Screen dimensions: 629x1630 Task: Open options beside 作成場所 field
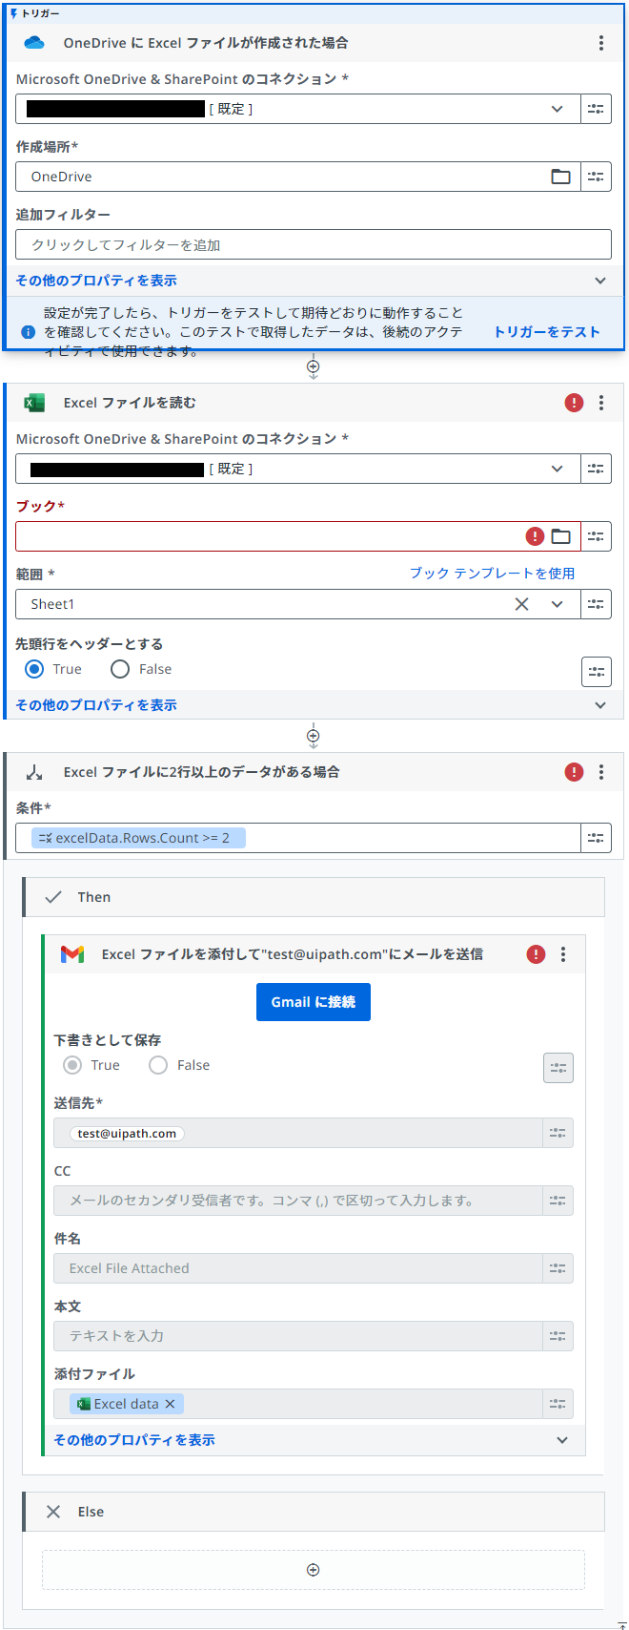click(x=597, y=177)
